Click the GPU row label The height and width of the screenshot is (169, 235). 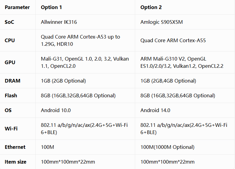10,62
